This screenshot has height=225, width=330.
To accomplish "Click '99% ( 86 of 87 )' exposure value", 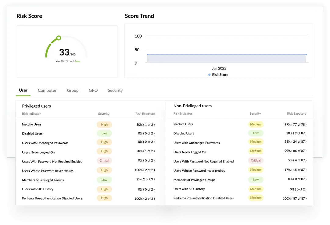I will pyautogui.click(x=296, y=151).
